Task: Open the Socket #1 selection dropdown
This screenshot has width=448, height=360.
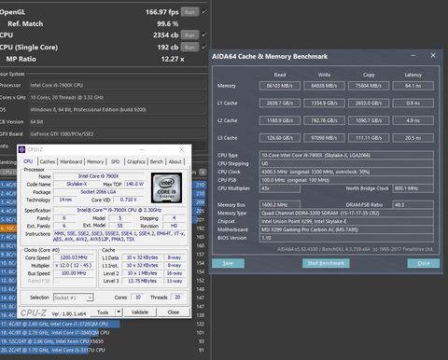Action: [73, 298]
